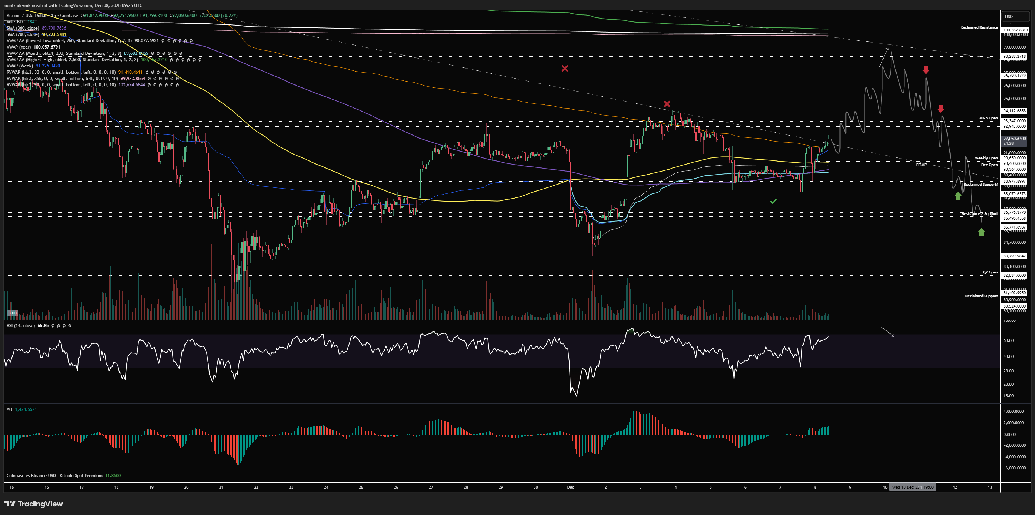Click the Coinbase vs Binance Spot Premium label
Viewport: 1035px width, 515px height.
[54, 475]
